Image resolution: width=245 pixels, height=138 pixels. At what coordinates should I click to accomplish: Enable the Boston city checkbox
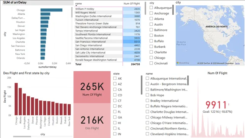[151, 35]
